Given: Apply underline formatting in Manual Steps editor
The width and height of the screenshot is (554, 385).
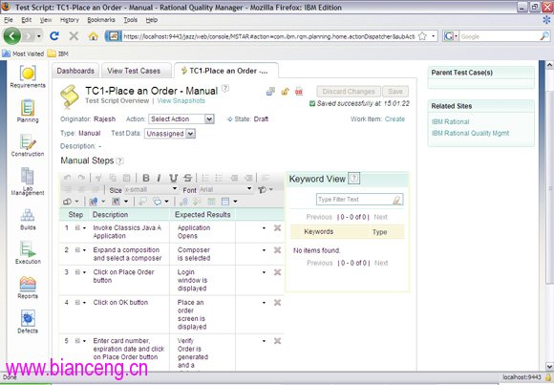Looking at the screenshot, I should [173, 178].
